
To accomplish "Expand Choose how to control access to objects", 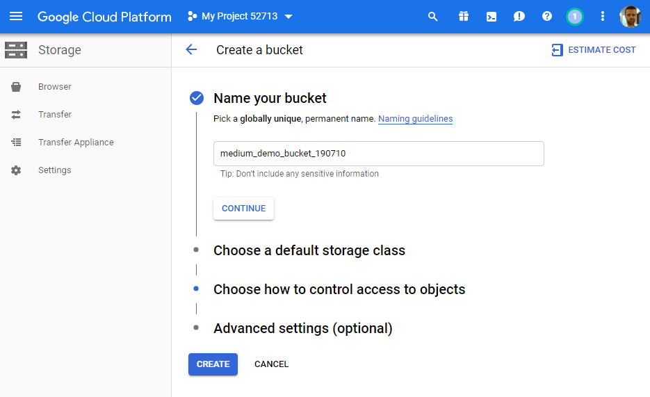I will click(x=339, y=289).
